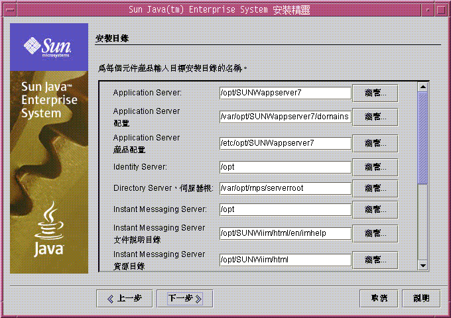Open the window menu in title bar

(x=10, y=10)
